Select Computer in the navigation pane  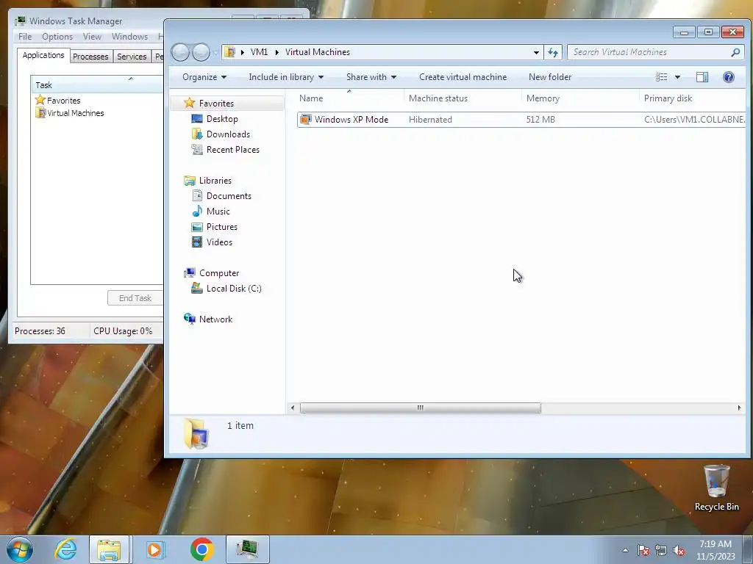[219, 273]
